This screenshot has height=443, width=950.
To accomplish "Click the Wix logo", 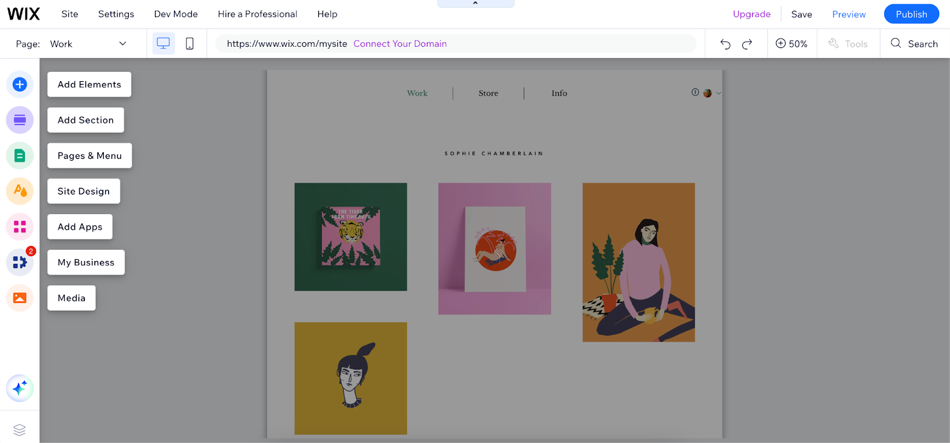I will (24, 14).
